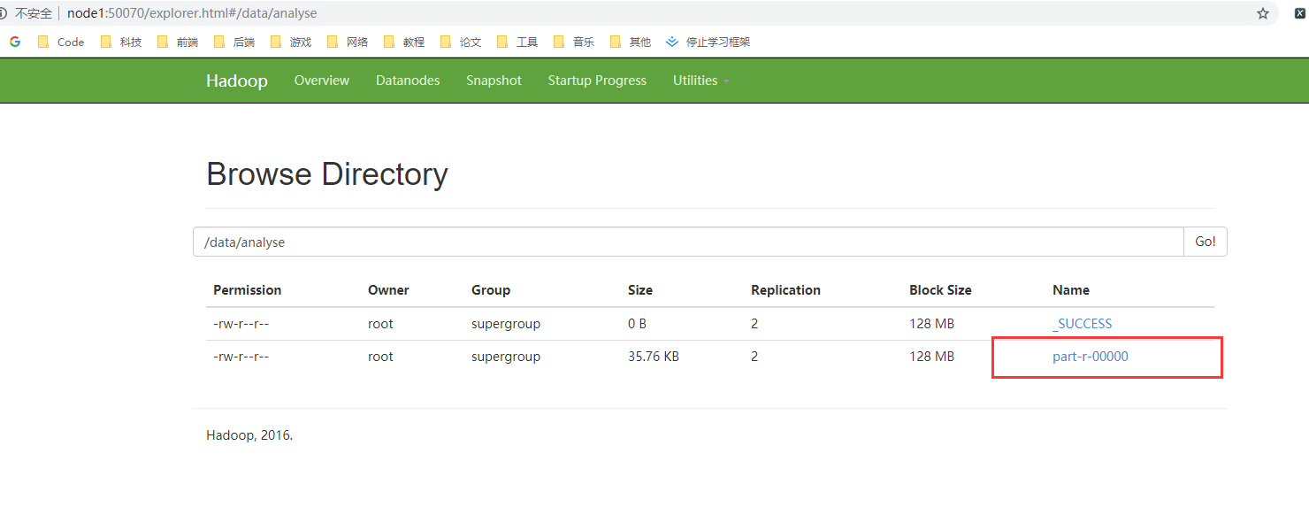Click supergroup in the _SUCCESS row
1309x515 pixels.
point(506,324)
